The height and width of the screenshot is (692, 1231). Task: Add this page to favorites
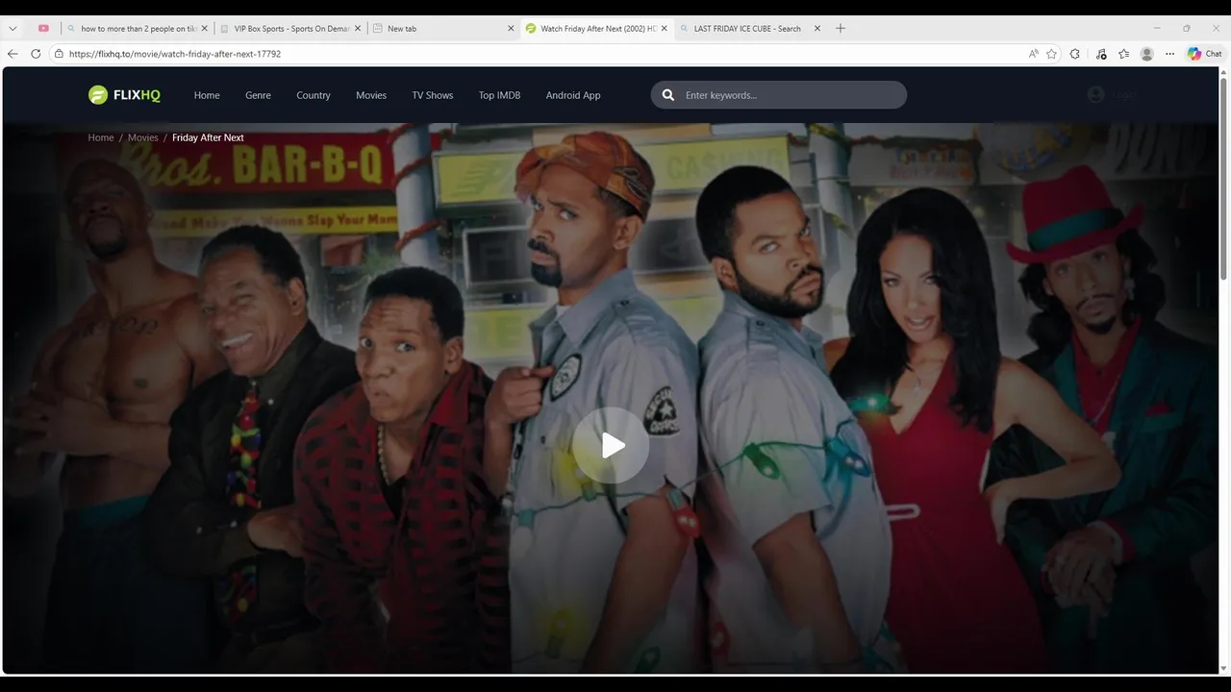[x=1052, y=54]
